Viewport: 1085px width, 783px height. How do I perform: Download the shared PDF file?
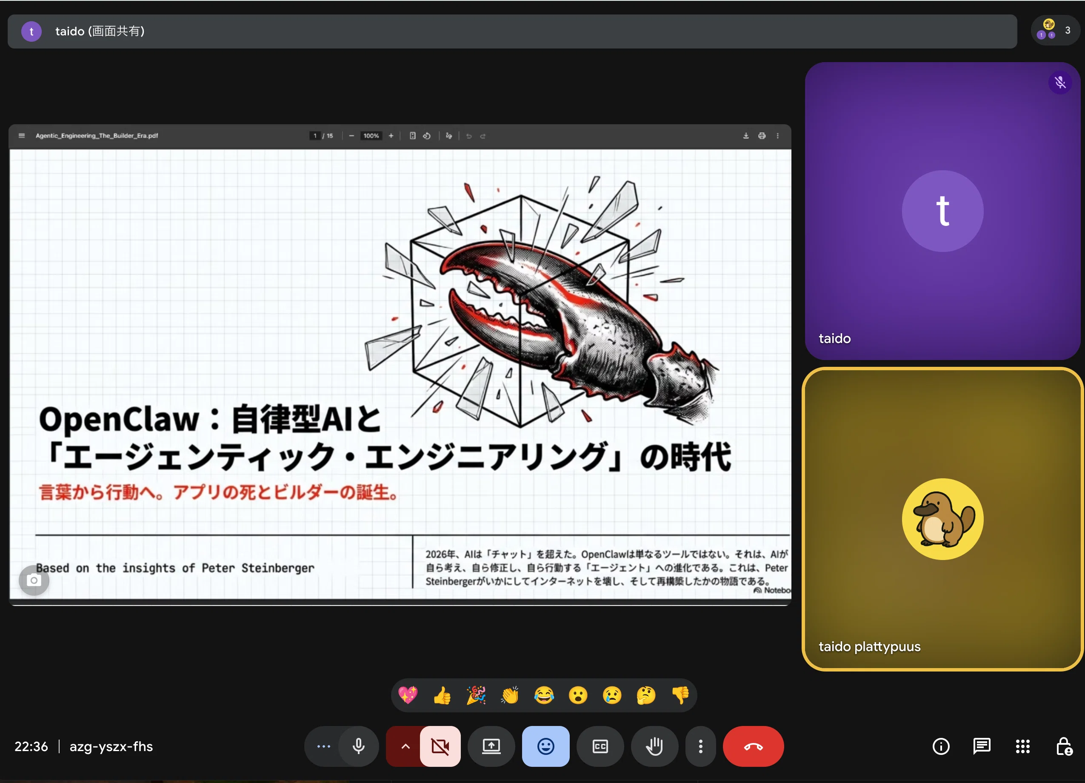tap(745, 136)
